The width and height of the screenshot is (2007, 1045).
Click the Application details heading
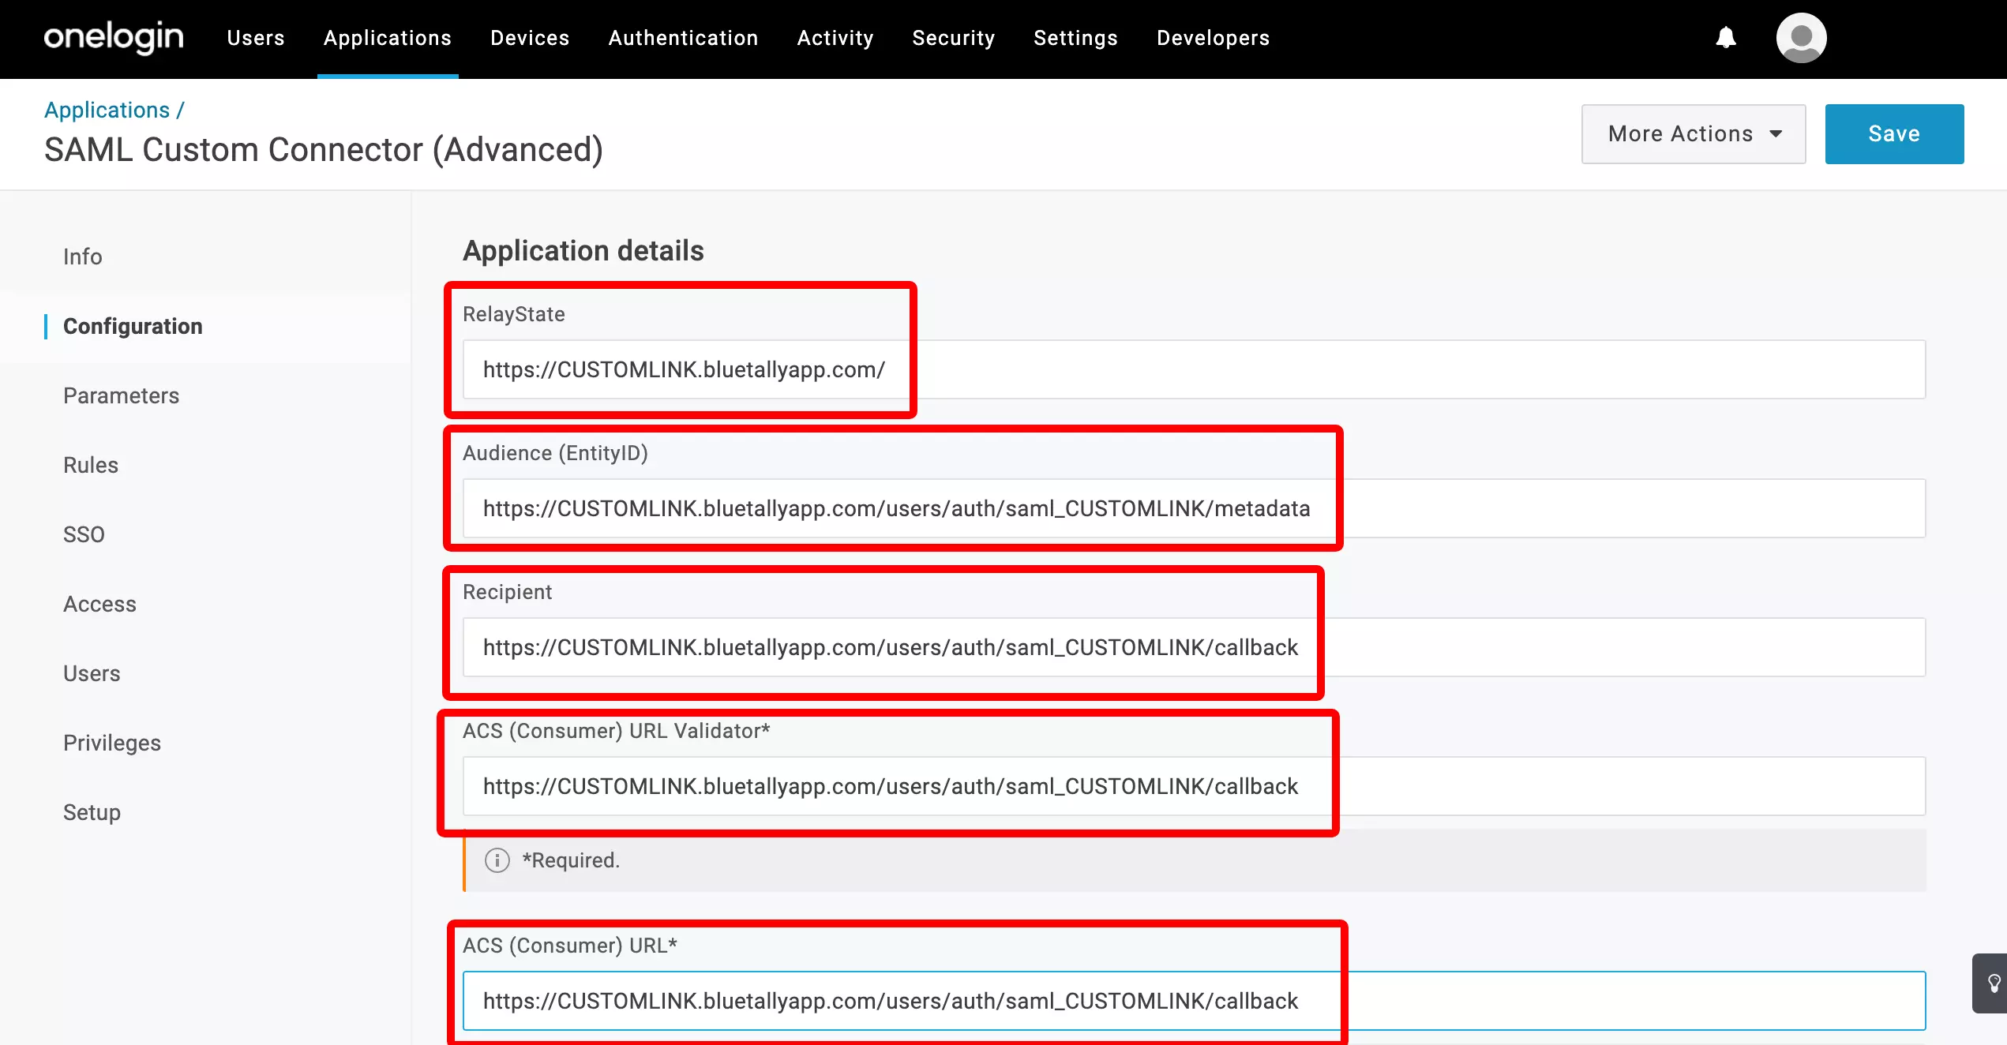(x=583, y=250)
